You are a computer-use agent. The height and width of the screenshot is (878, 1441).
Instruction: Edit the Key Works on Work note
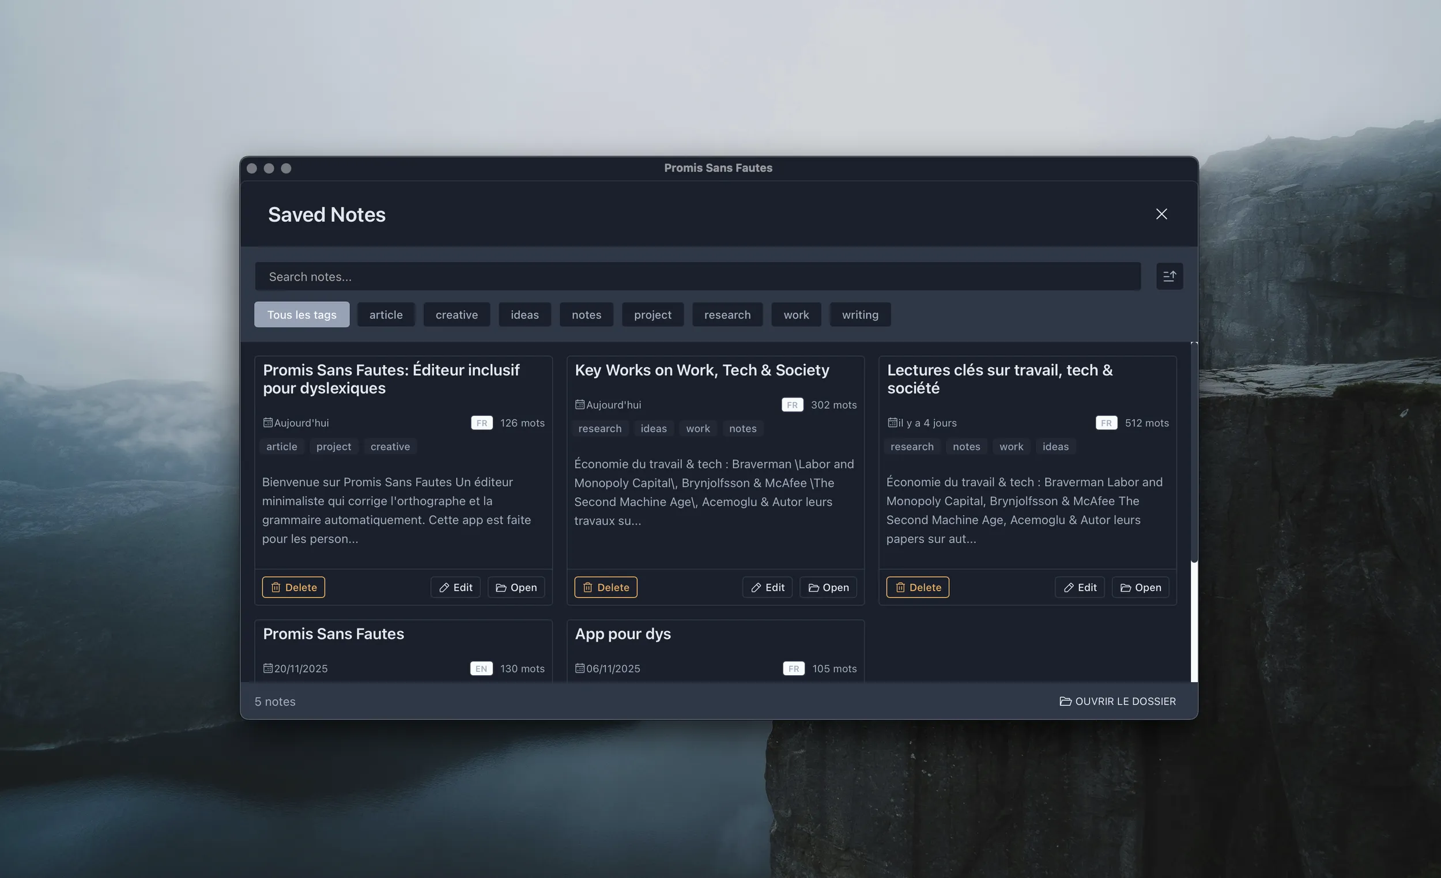[767, 587]
